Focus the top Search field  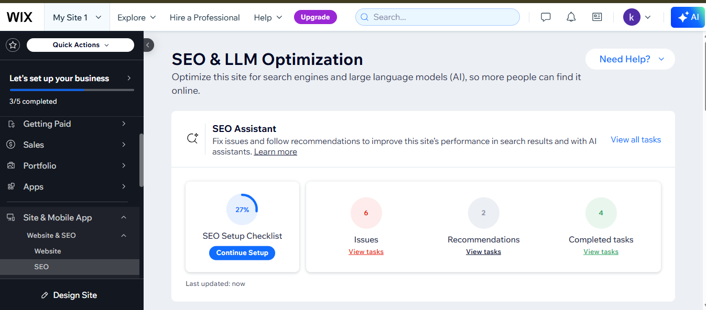[438, 17]
